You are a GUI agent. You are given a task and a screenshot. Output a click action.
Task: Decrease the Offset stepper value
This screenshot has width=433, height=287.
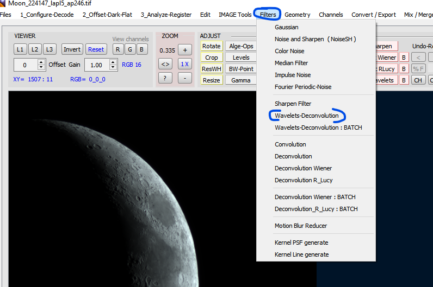(x=41, y=68)
